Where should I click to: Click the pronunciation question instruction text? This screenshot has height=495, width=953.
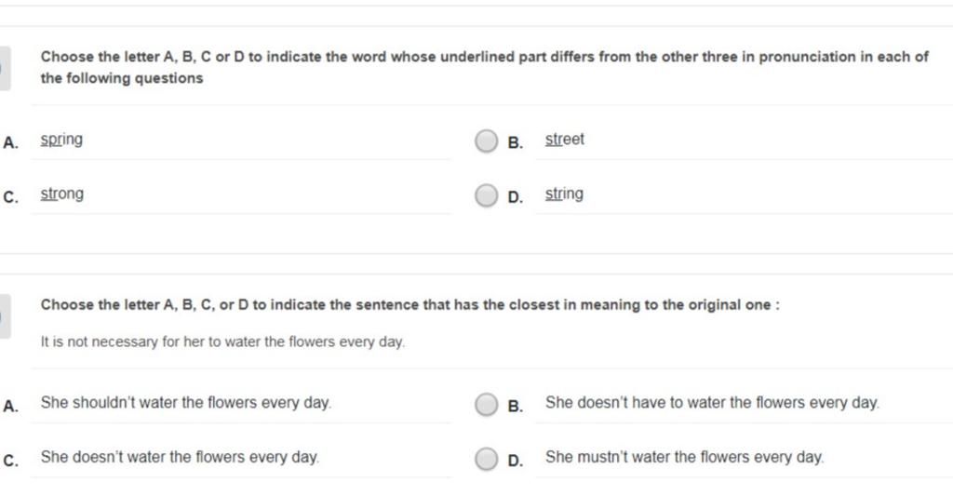484,67
